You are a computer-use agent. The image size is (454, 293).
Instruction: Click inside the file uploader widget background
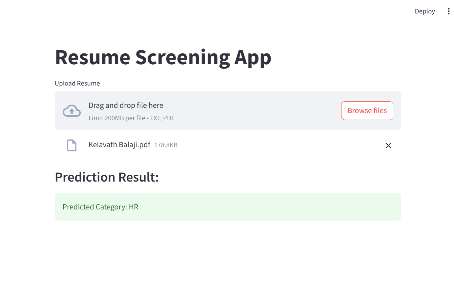[262, 110]
